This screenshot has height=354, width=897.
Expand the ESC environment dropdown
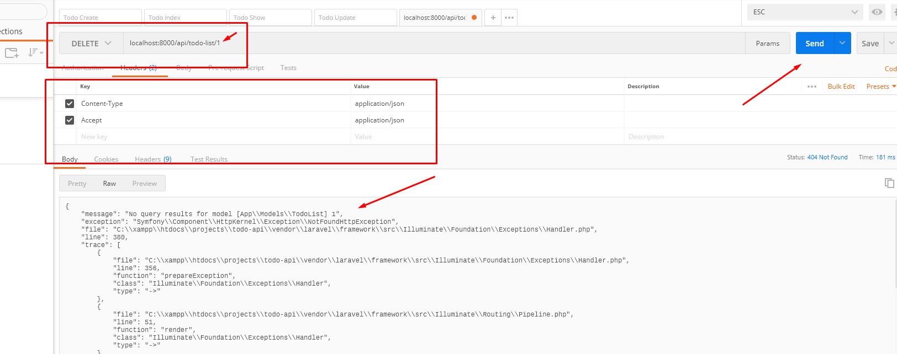[x=805, y=12]
